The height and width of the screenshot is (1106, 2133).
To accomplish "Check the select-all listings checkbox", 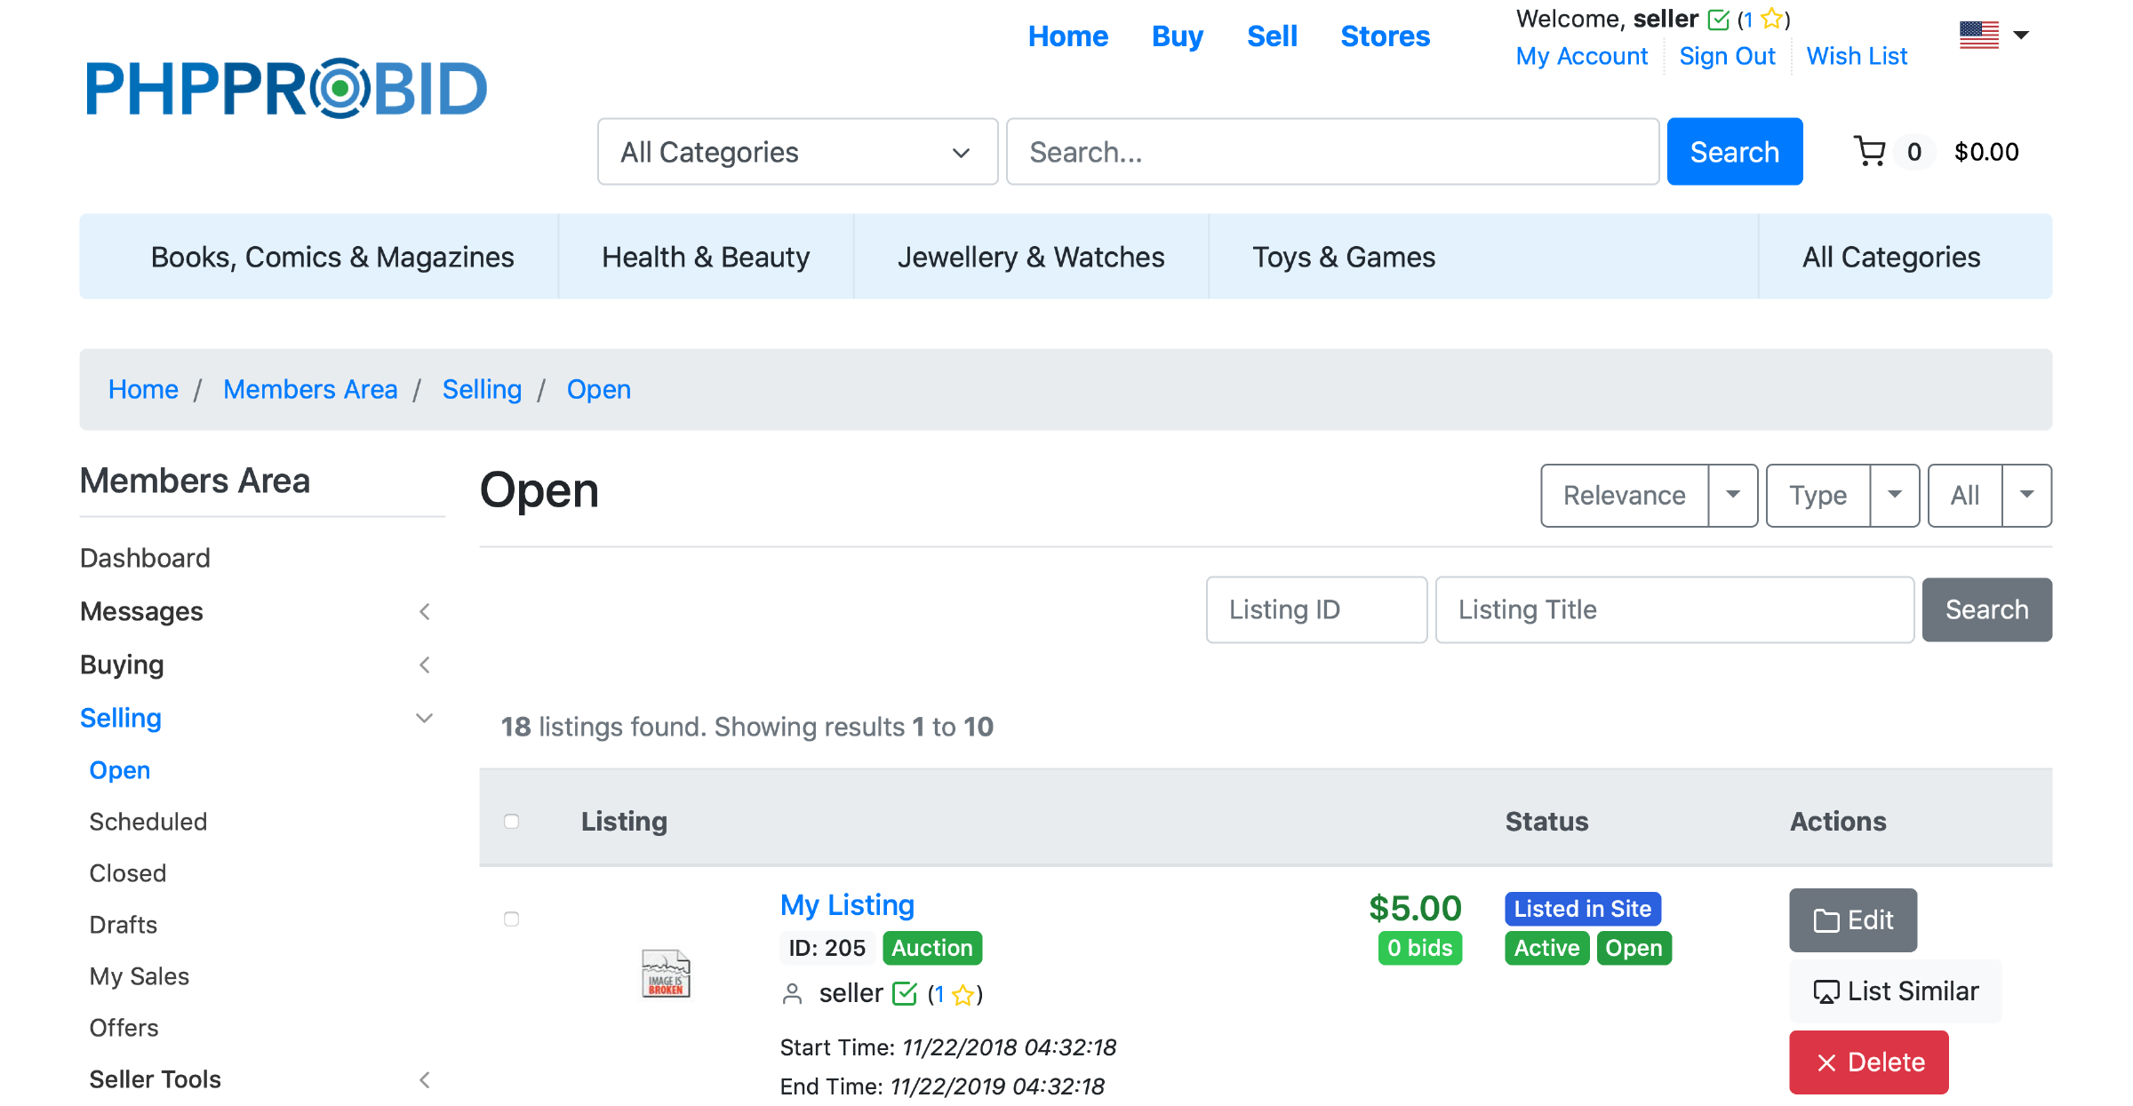I will [511, 821].
